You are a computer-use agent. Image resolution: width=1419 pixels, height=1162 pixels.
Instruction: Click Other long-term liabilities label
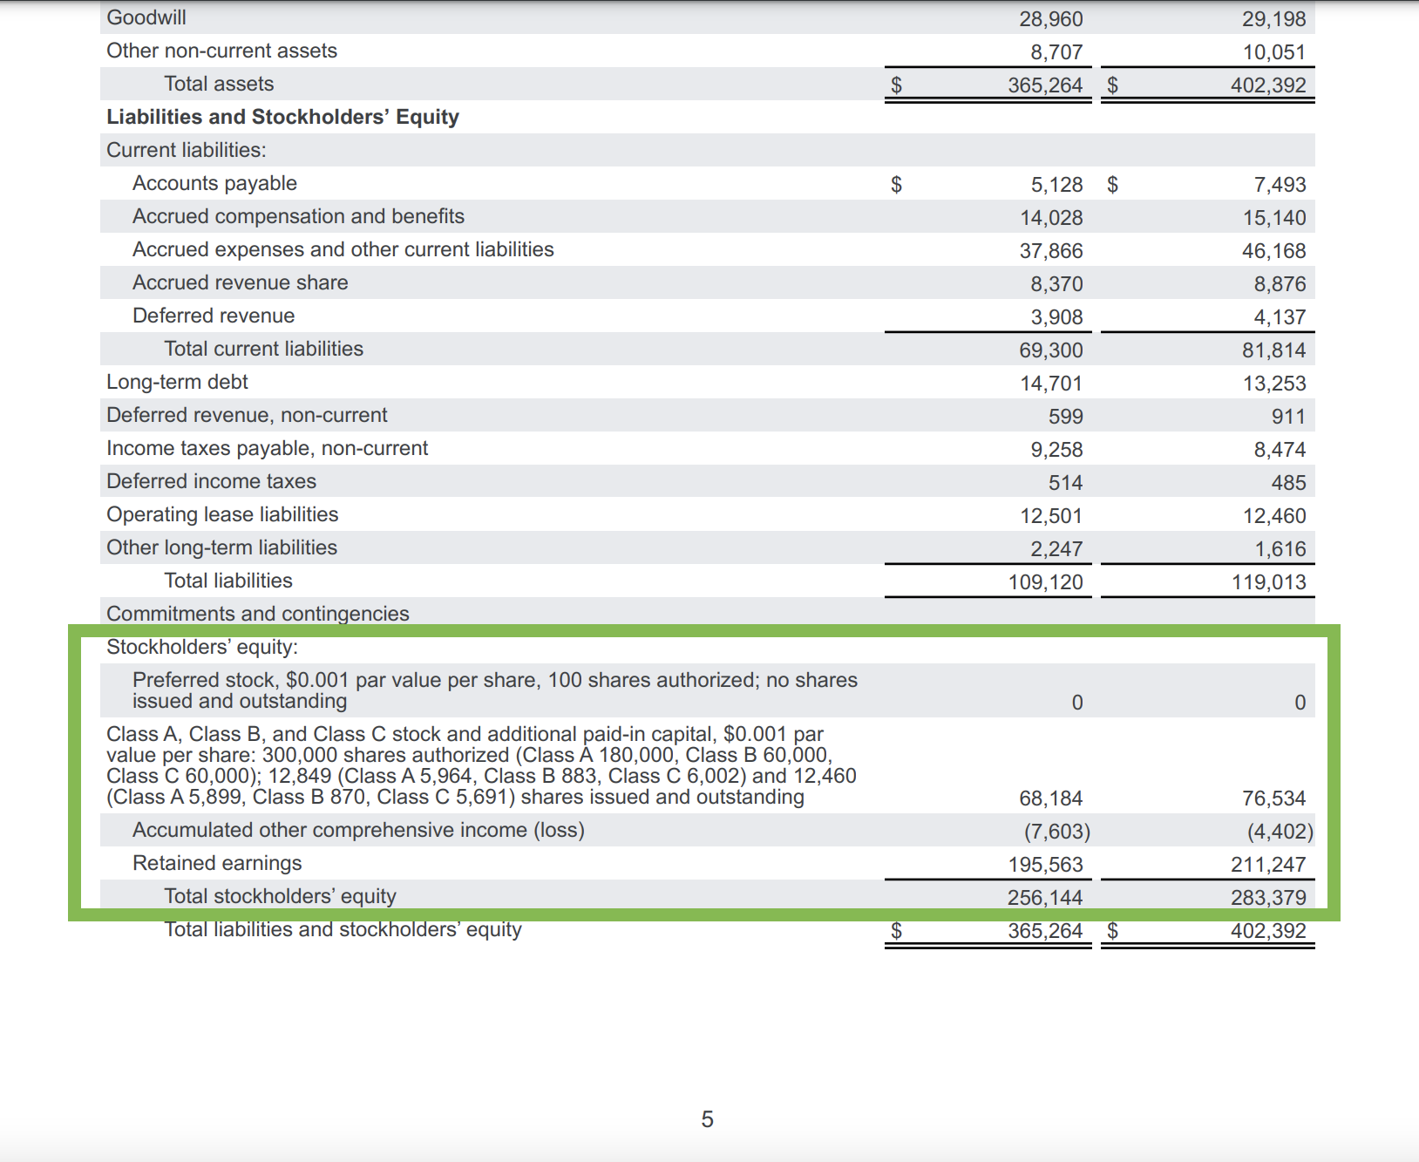tap(221, 547)
